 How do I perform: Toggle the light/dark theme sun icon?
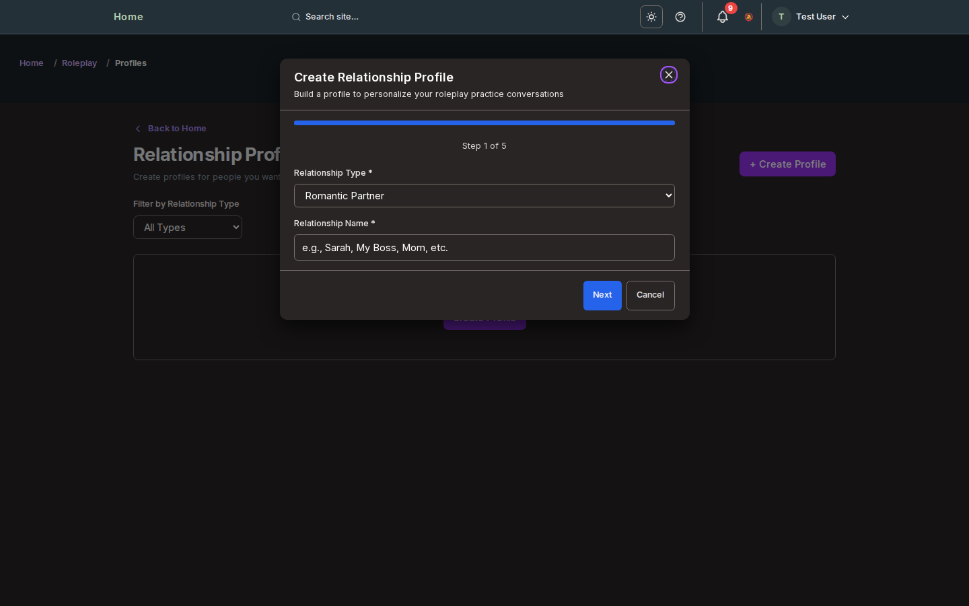[x=651, y=17]
